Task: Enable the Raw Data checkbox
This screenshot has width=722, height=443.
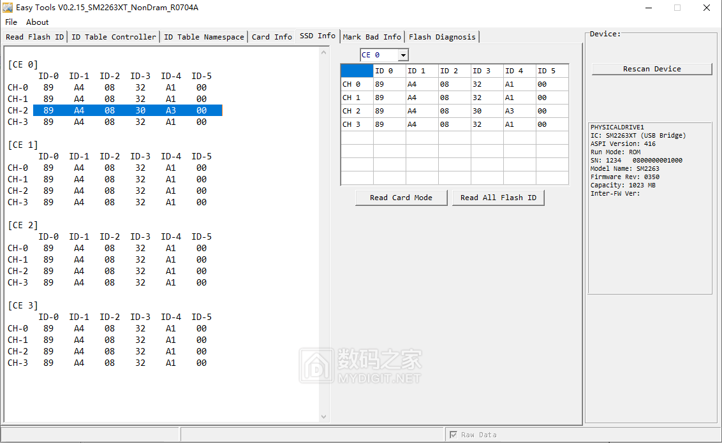Action: pos(452,434)
